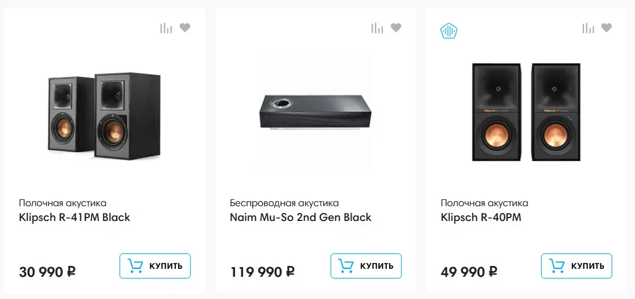Click cart icon for Klipsch R-41PM Black
The image size is (635, 299).
pos(135,266)
